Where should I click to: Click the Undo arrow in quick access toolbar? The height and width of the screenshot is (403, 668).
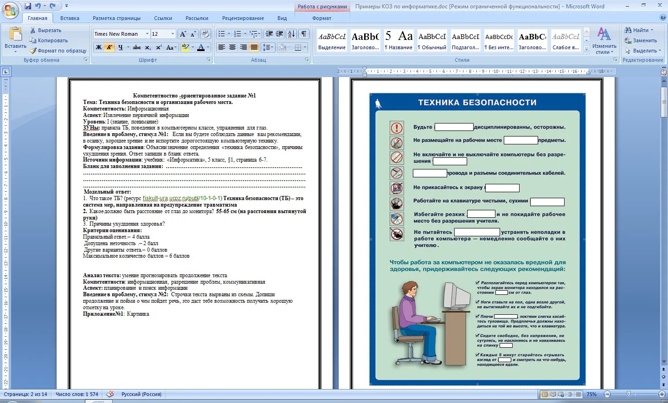pos(38,6)
